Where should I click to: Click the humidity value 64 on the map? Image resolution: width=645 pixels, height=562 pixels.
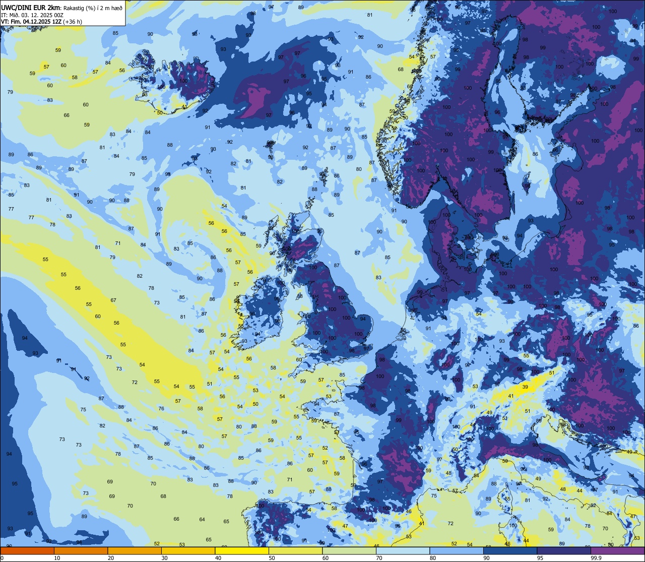pyautogui.click(x=202, y=519)
